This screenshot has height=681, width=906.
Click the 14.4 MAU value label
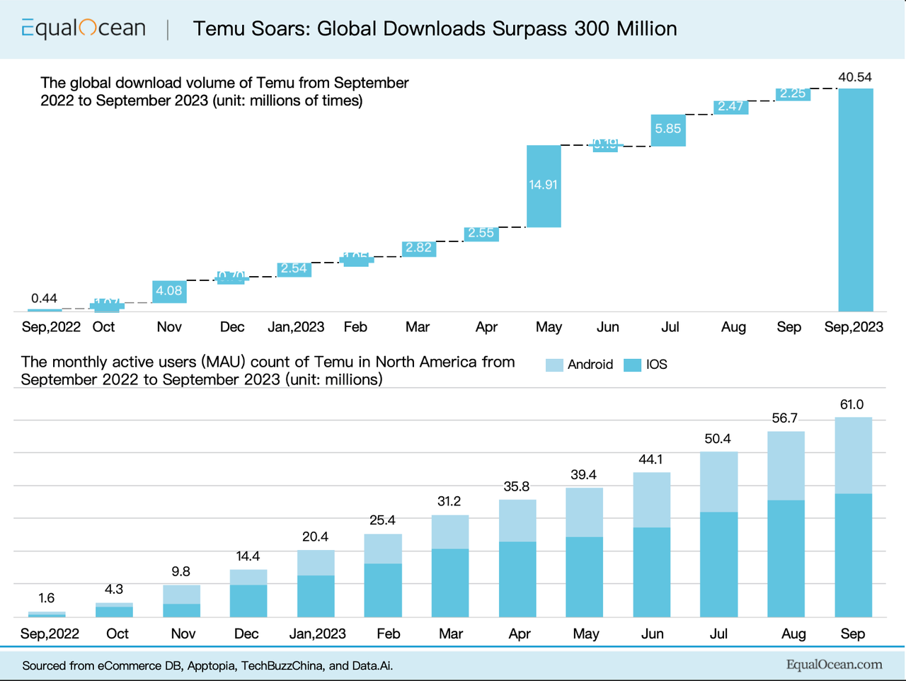pyautogui.click(x=248, y=556)
